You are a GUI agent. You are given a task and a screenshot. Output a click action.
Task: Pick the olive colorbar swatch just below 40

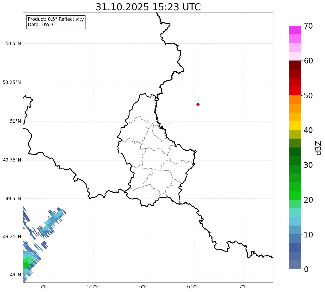[295, 134]
